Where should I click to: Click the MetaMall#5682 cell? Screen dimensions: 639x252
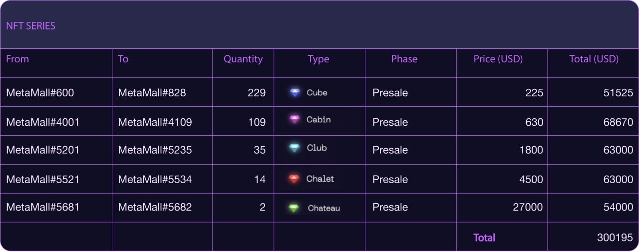click(x=155, y=207)
